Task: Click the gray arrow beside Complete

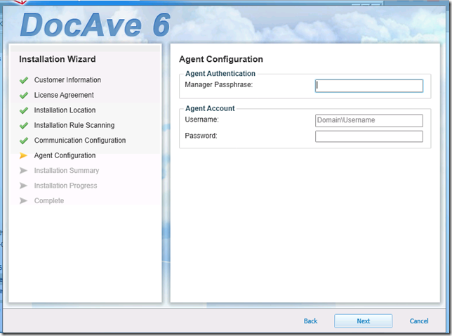Action: [23, 200]
